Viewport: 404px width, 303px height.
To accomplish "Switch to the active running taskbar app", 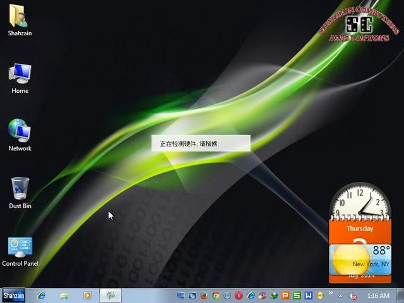I will tap(110, 295).
